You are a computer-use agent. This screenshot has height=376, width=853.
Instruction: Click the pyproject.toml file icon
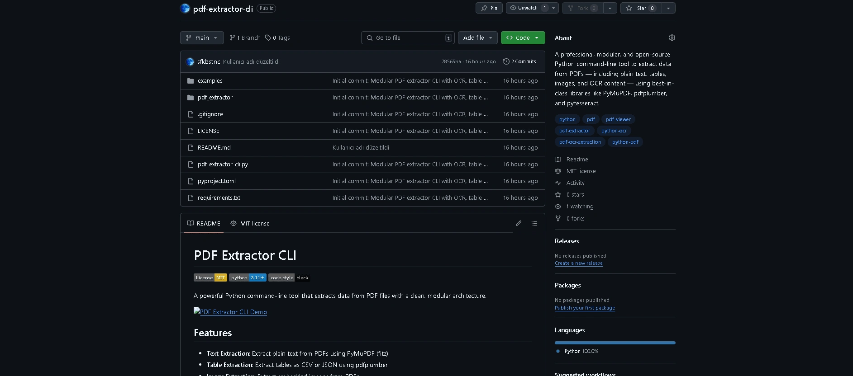pyautogui.click(x=191, y=181)
